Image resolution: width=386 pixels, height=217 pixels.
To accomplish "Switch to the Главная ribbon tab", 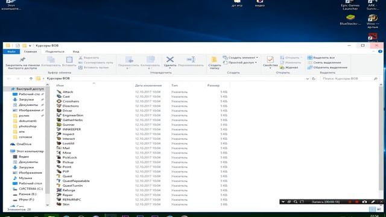I will pyautogui.click(x=31, y=52).
